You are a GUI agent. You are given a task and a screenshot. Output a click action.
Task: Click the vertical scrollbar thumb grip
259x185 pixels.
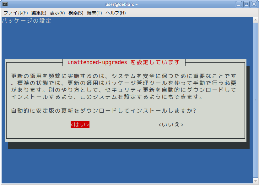tap(255, 100)
